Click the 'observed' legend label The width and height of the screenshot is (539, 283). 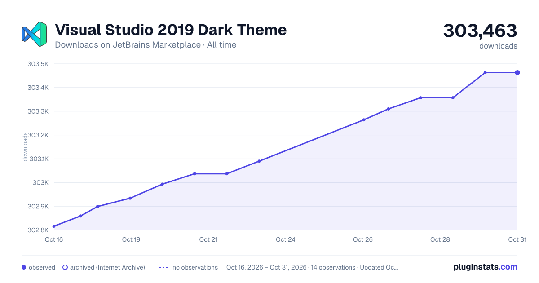tap(42, 267)
